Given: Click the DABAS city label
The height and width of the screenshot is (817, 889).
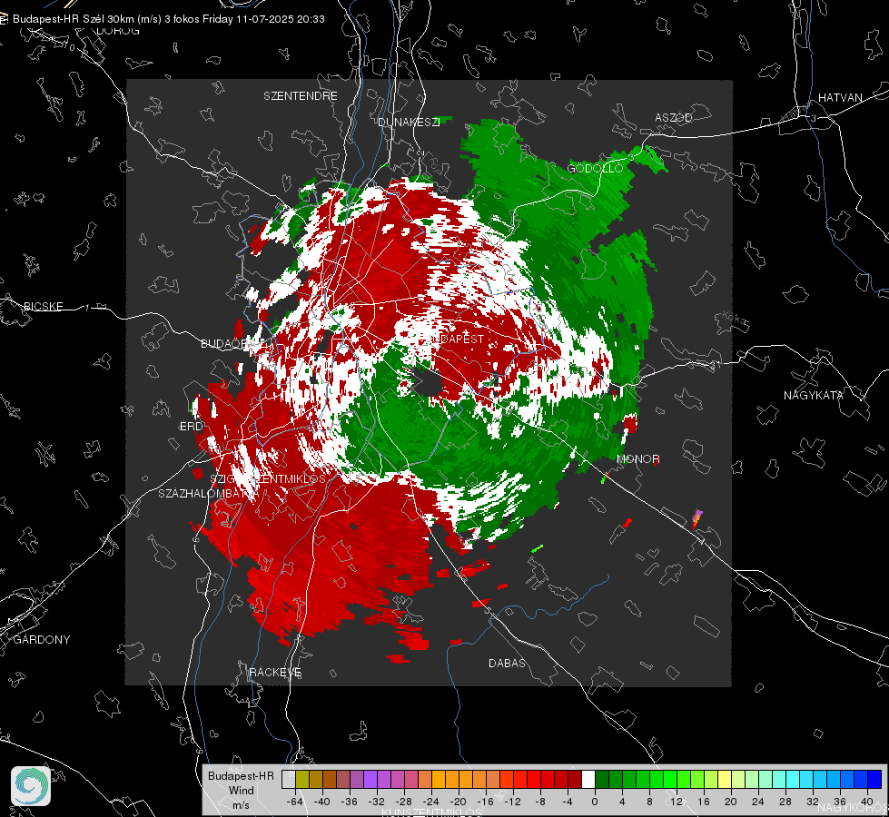Looking at the screenshot, I should click(507, 663).
